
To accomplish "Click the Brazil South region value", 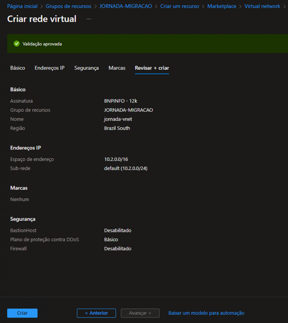I will 117,128.
